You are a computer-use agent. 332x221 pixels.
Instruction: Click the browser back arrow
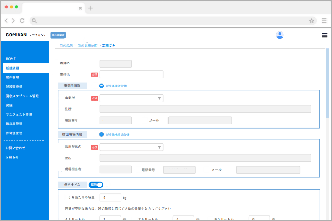(x=6, y=21)
